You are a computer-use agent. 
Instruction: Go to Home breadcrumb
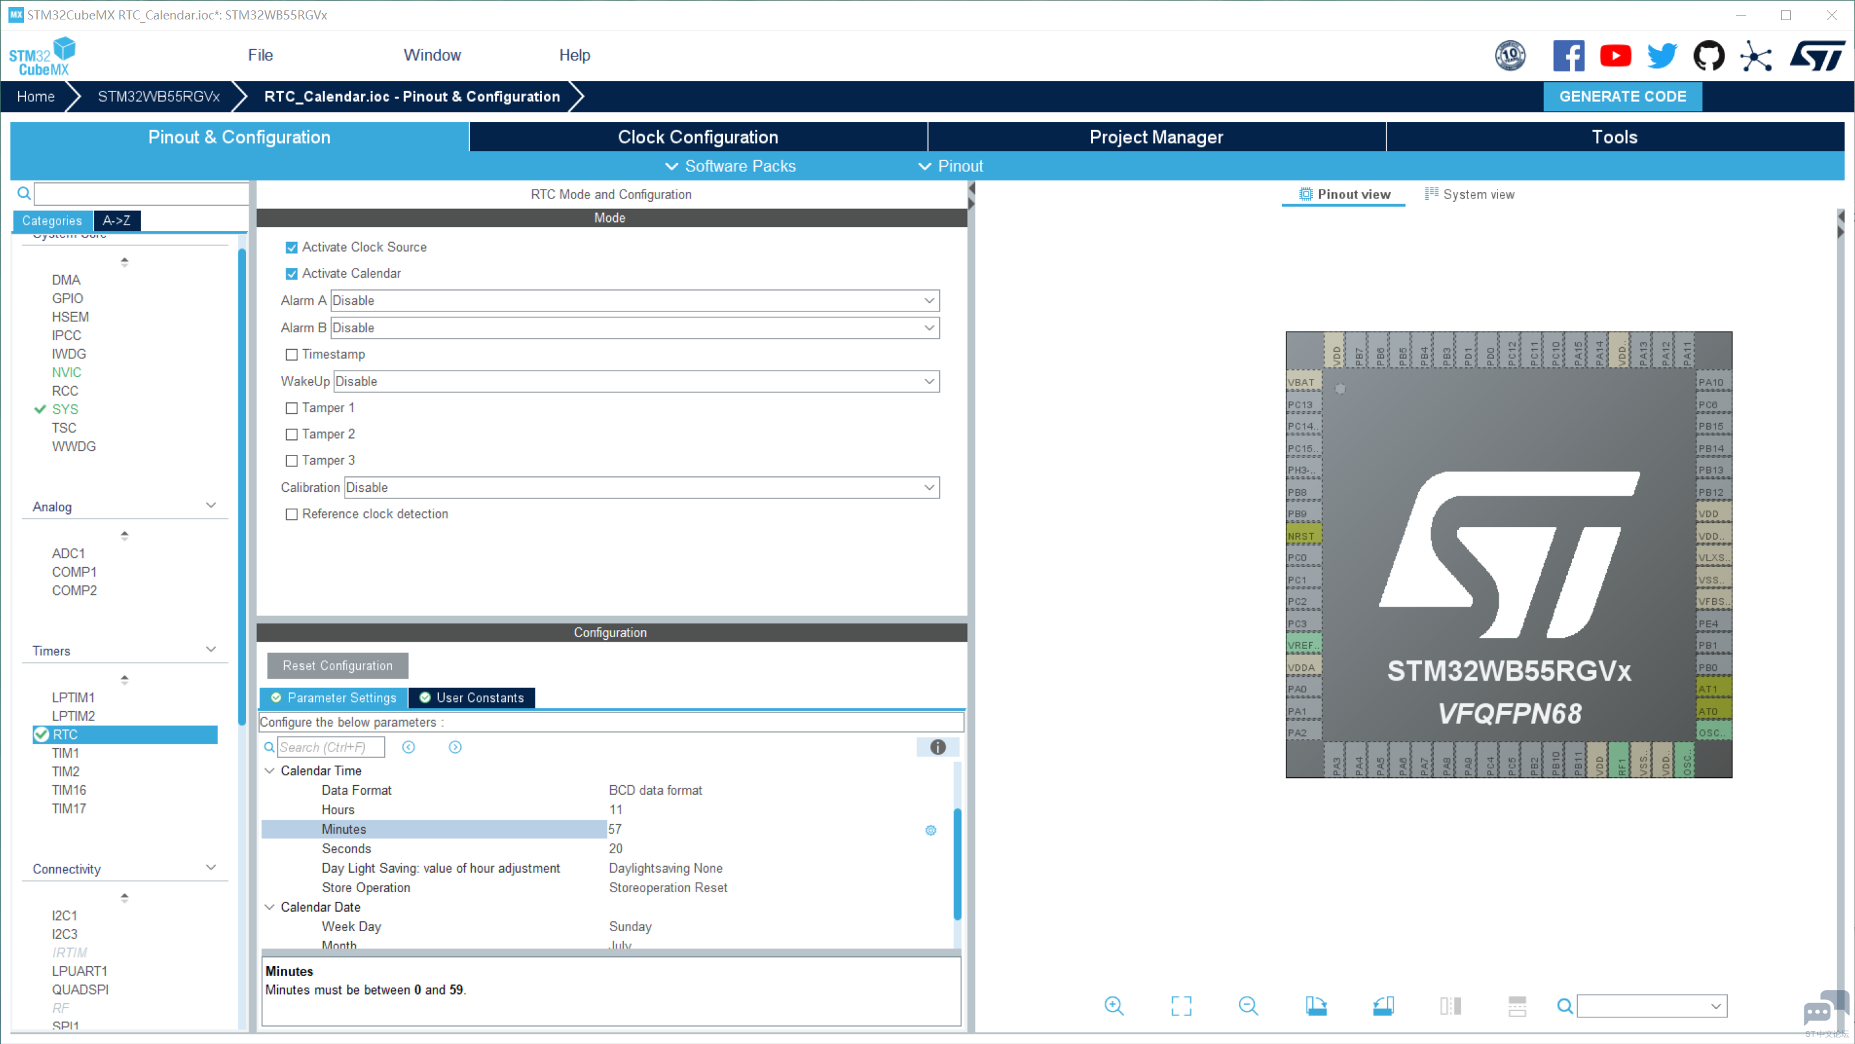(x=35, y=97)
